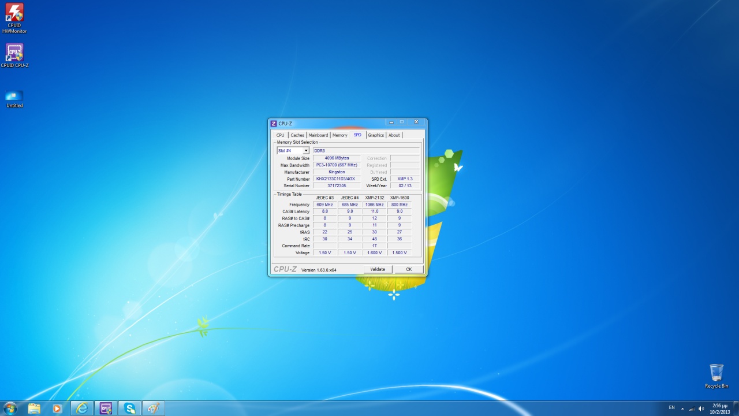Switch to the CPU tab
The width and height of the screenshot is (739, 416).
click(280, 135)
